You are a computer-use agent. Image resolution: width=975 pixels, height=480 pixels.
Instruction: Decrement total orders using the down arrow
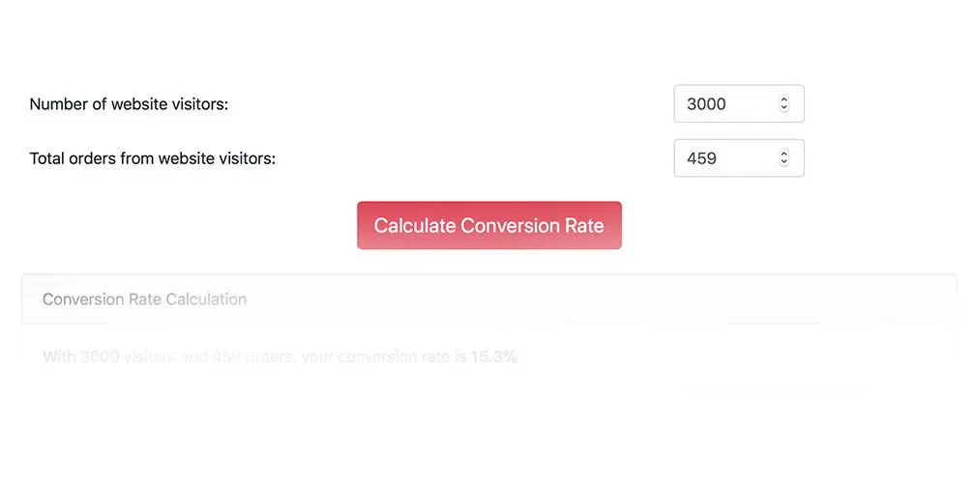[783, 162]
